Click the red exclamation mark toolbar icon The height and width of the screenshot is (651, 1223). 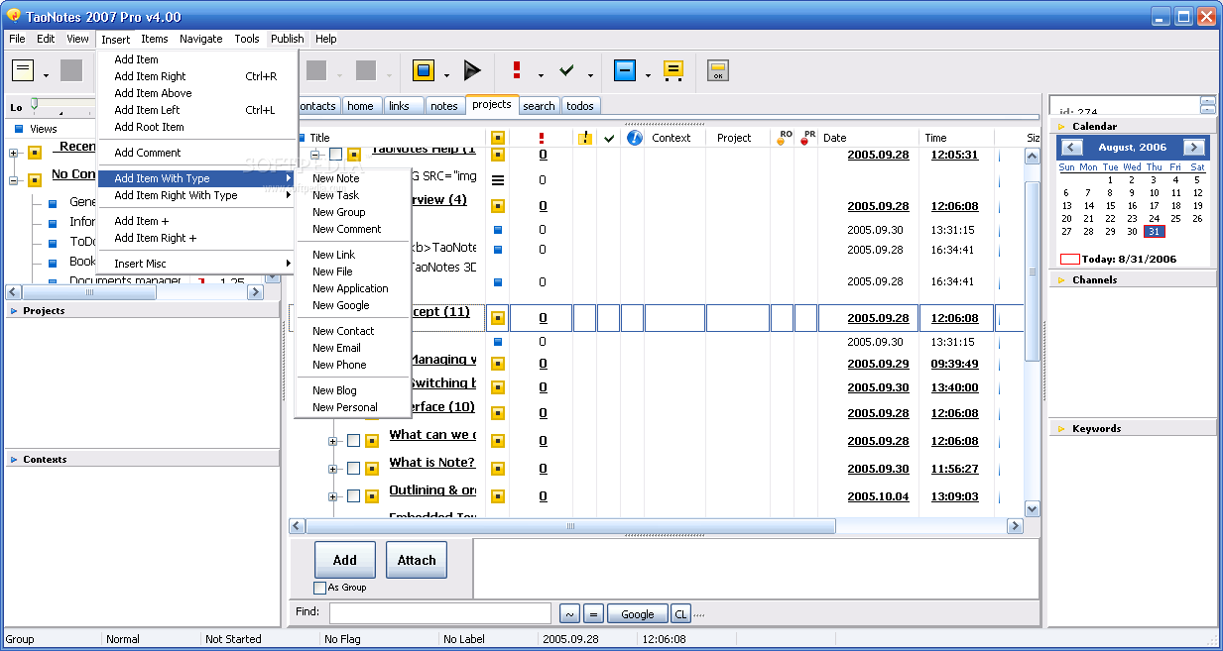(x=517, y=70)
